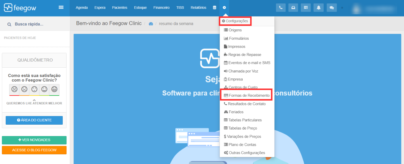The width and height of the screenshot is (404, 164).
Task: Open the inbox tray icon
Action: (293, 8)
